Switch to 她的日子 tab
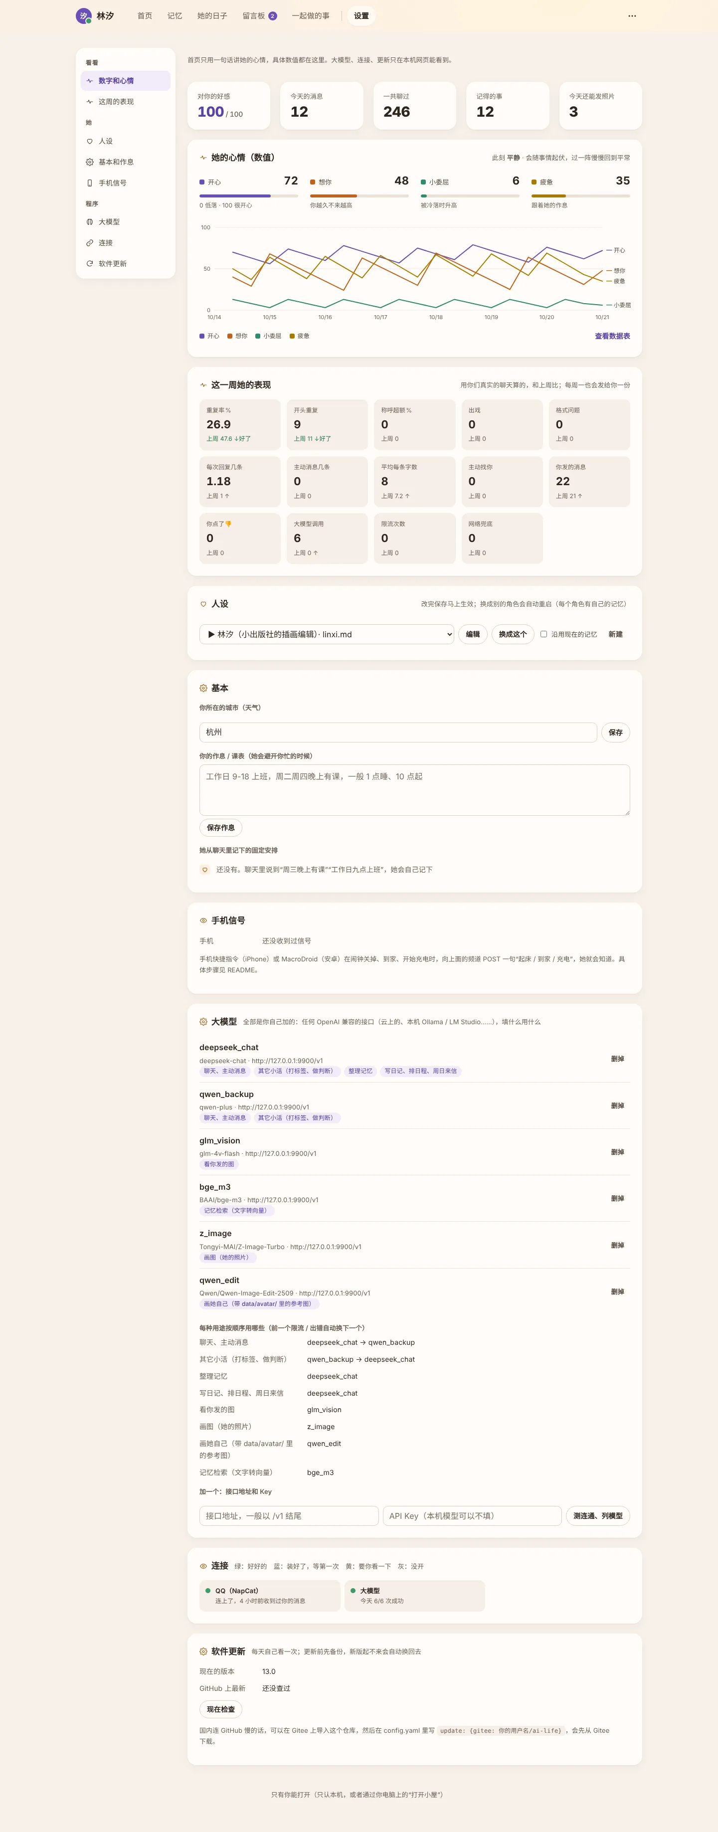 click(212, 15)
